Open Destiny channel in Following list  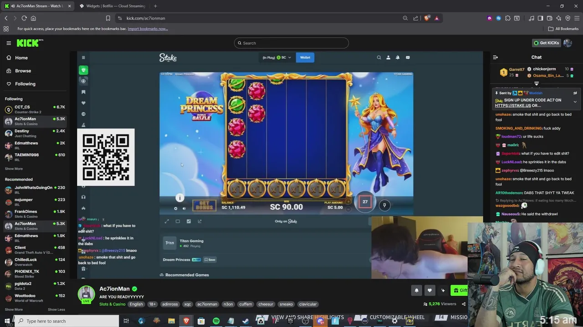(x=35, y=133)
